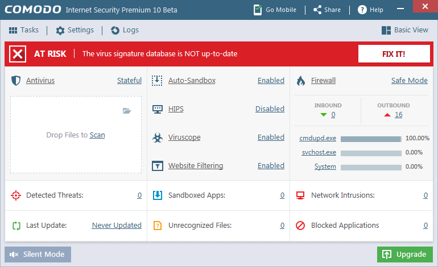This screenshot has width=438, height=267.
Task: Click the Website Filtering funnel icon
Action: pos(158,166)
